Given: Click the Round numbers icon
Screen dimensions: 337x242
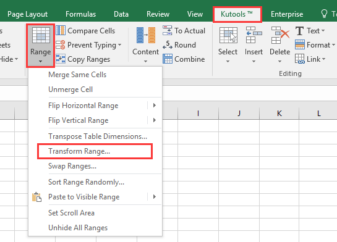Looking at the screenshot, I should 167,45.
